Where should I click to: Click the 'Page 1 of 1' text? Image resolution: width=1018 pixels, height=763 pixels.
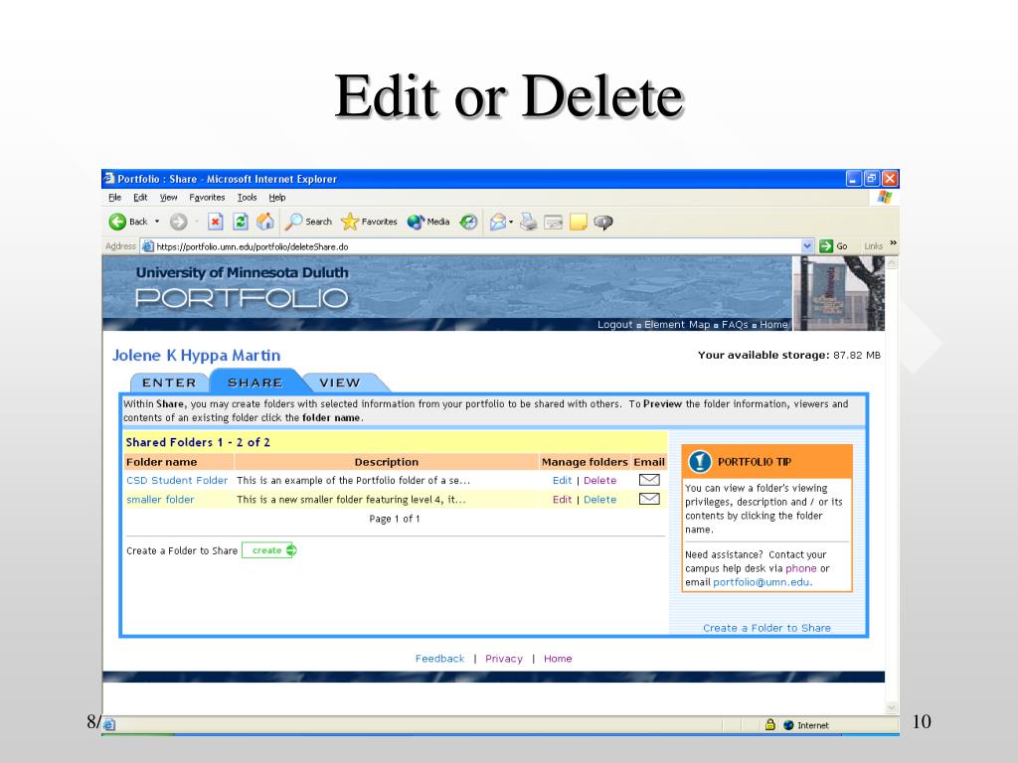394,519
